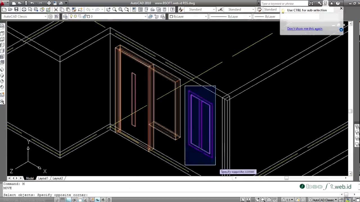Click the Quick View Drawings icon in status bar
The width and height of the screenshot is (360, 202).
click(249, 200)
